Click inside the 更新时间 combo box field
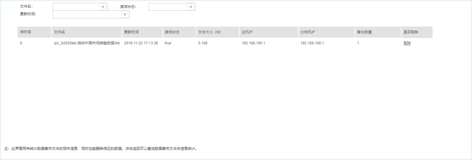 pyautogui.click(x=87, y=14)
